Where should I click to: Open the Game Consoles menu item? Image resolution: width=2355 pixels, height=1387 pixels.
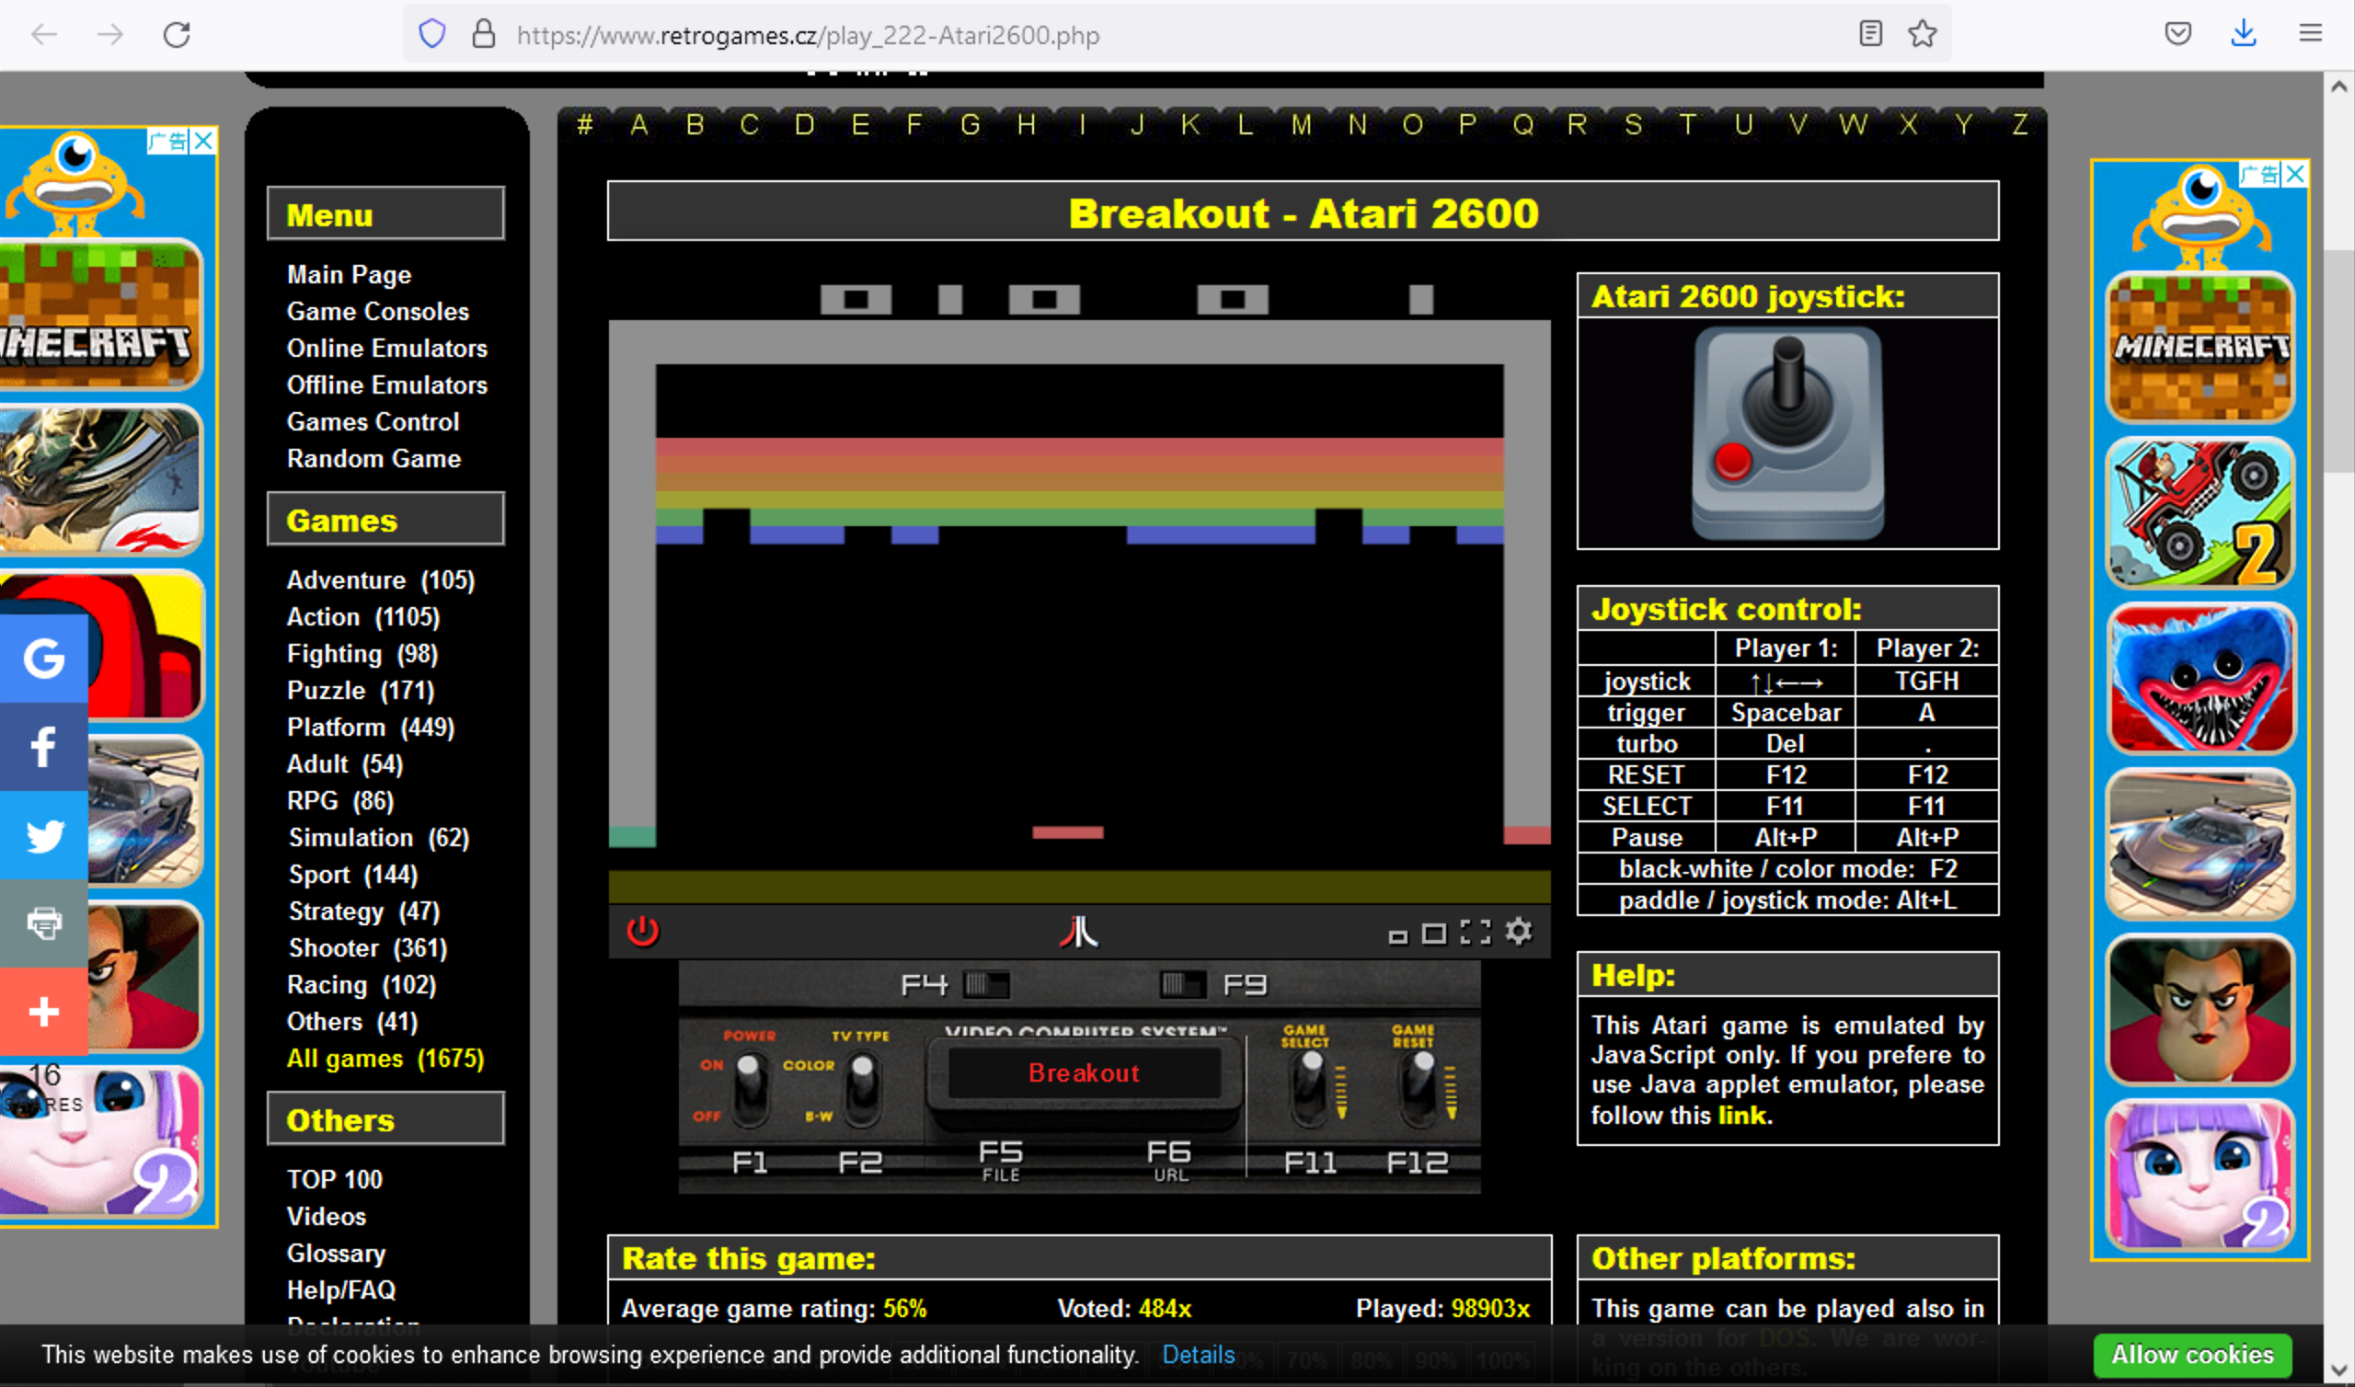377,311
